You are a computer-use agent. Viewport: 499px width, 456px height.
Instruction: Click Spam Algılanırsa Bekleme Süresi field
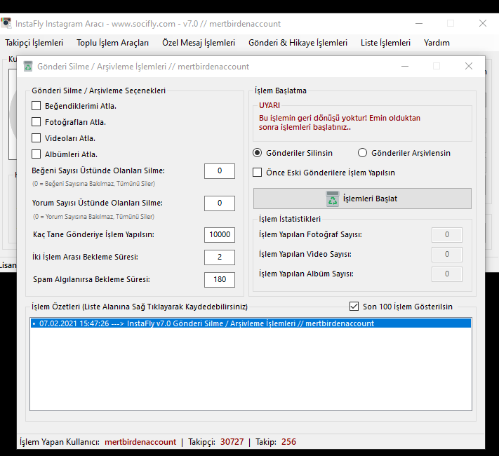(220, 280)
